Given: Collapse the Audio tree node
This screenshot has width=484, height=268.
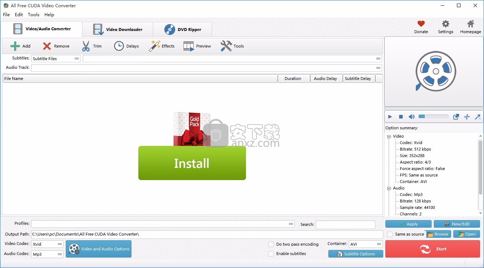Looking at the screenshot, I should pyautogui.click(x=389, y=188).
